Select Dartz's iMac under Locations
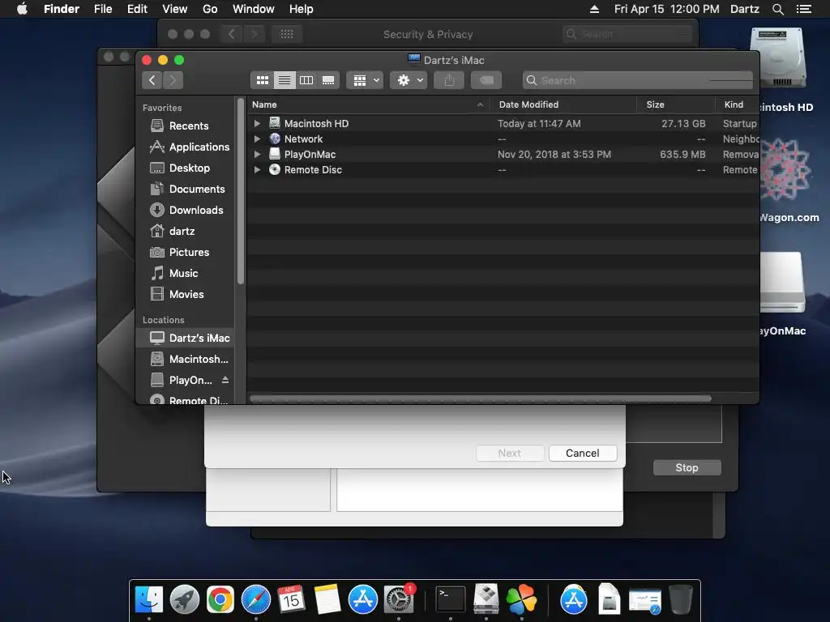830x622 pixels. (x=185, y=338)
